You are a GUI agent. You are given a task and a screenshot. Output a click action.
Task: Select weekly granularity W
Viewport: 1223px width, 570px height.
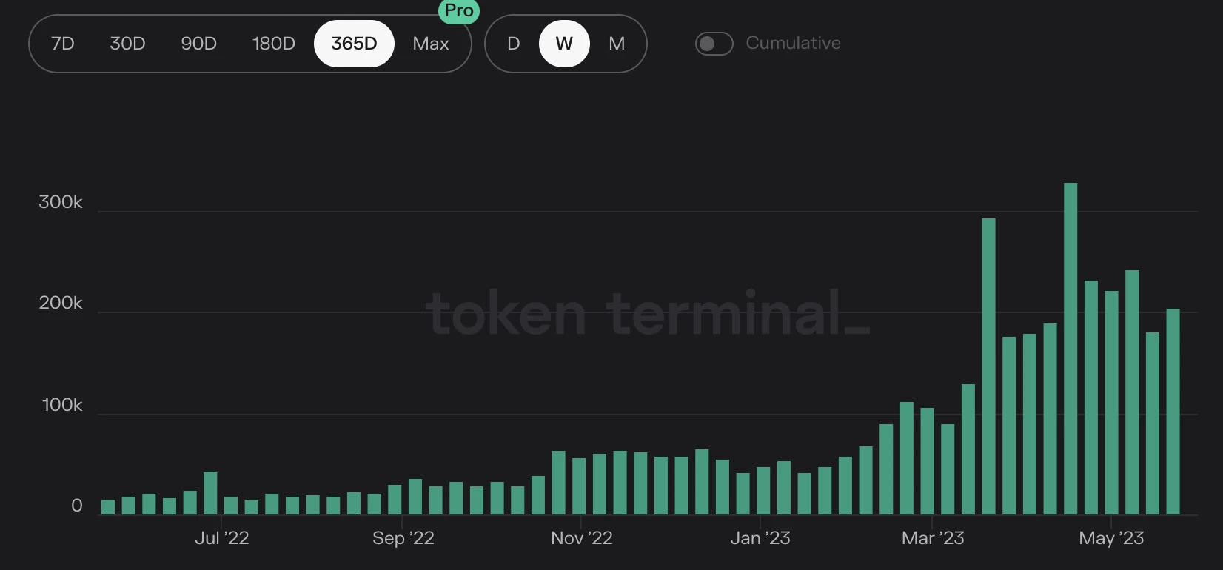pos(564,44)
